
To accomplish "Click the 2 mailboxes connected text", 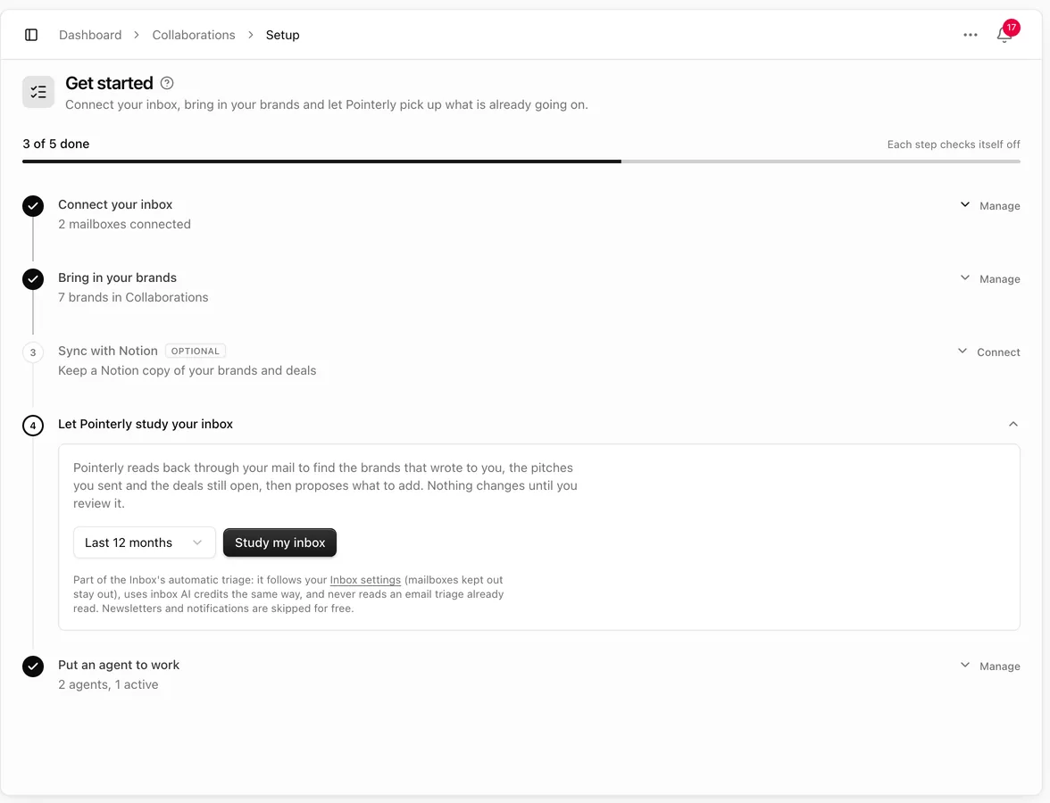I will pyautogui.click(x=125, y=224).
